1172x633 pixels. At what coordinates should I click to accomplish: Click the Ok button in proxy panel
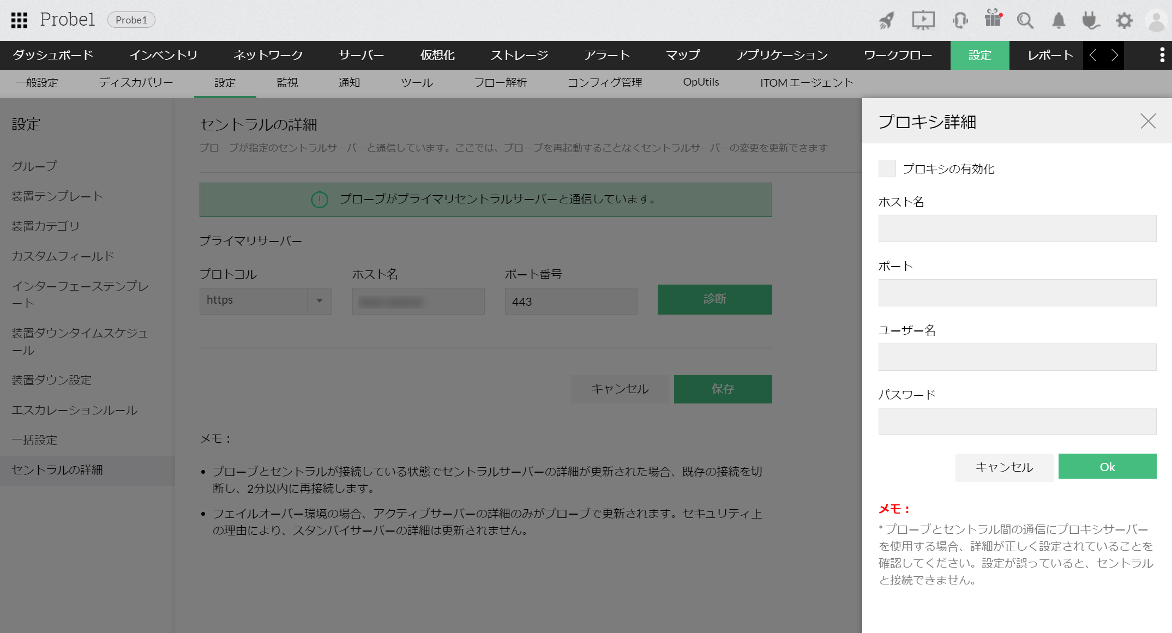click(1107, 467)
